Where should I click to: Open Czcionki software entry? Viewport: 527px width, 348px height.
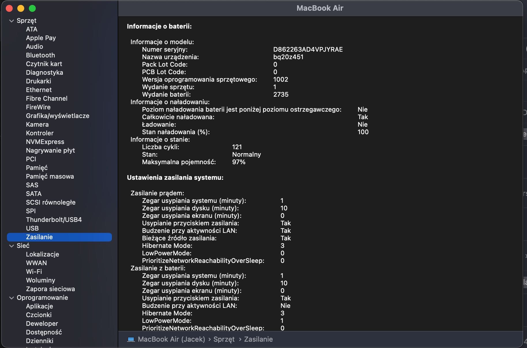click(39, 315)
